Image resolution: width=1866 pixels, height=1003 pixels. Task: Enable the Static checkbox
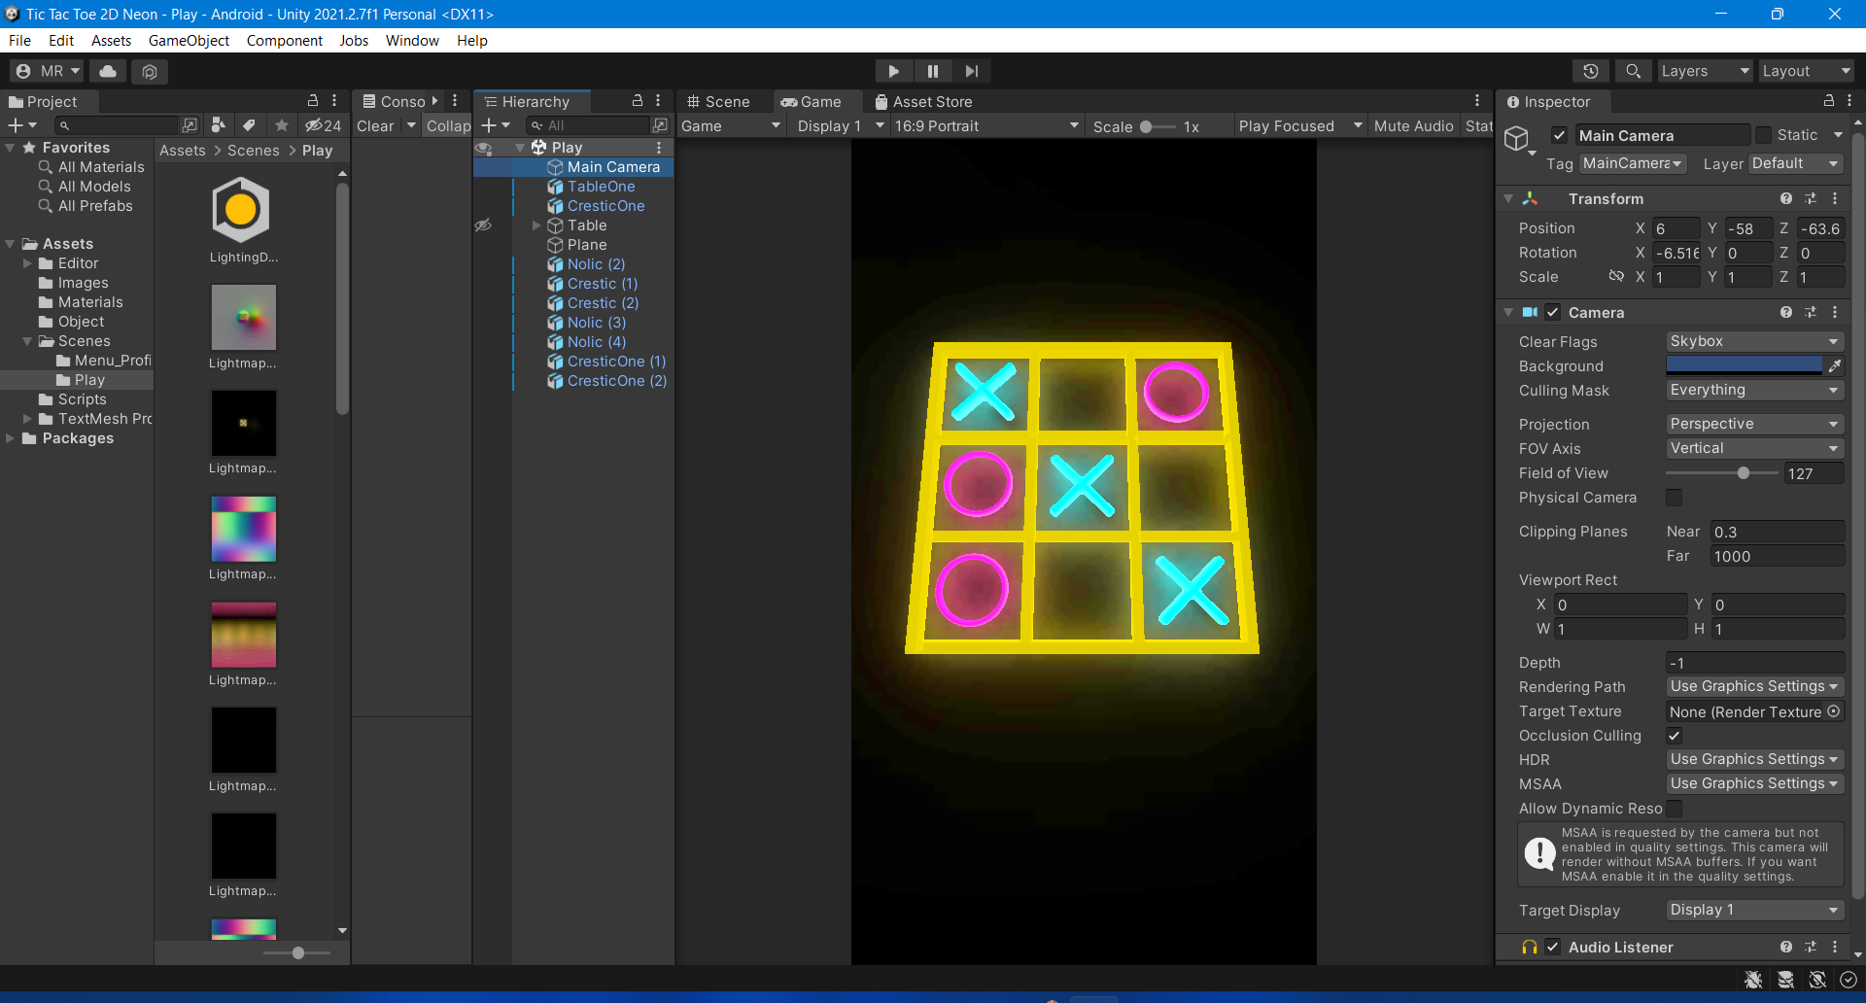(1763, 136)
